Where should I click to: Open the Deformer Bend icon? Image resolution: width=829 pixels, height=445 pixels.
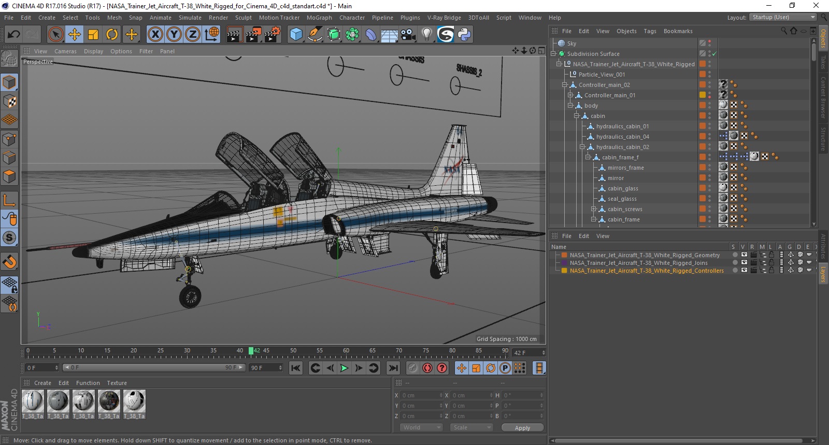371,34
